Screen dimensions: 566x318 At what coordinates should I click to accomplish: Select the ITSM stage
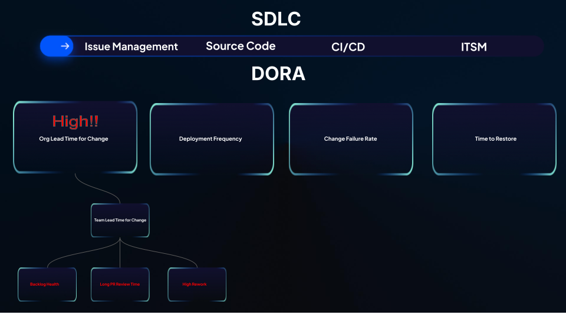pyautogui.click(x=473, y=47)
